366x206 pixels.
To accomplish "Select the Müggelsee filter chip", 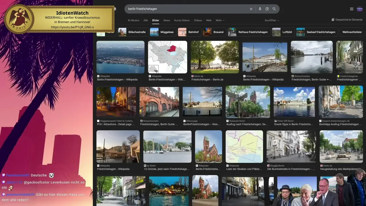I will [163, 32].
